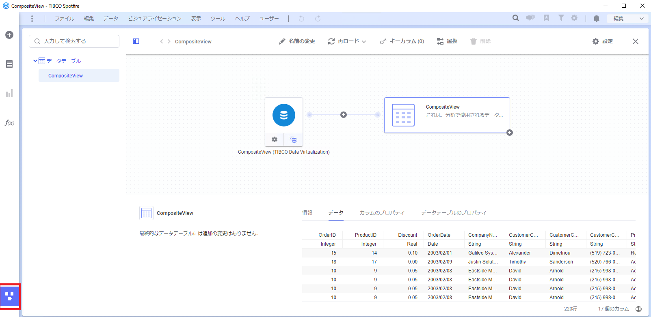Click the redo arrow icon
The width and height of the screenshot is (651, 317).
[318, 19]
